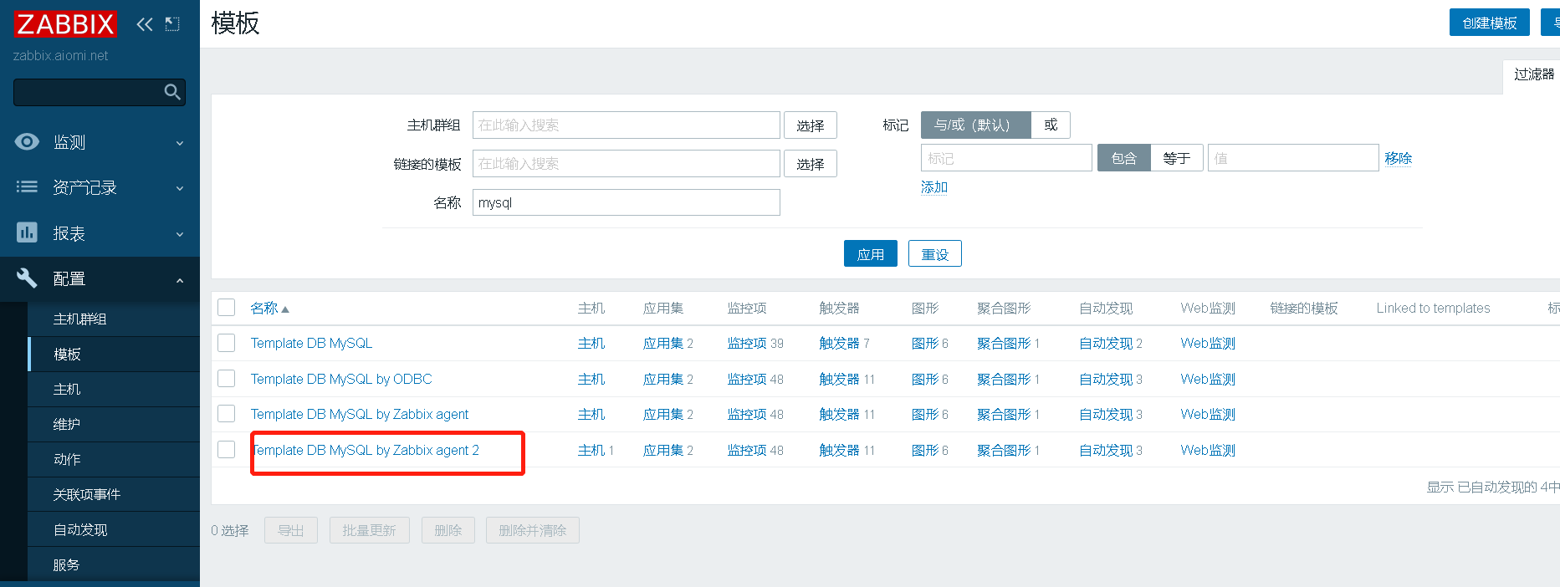The image size is (1560, 587).
Task: Choose the 包含 tag operator
Action: 1124,158
